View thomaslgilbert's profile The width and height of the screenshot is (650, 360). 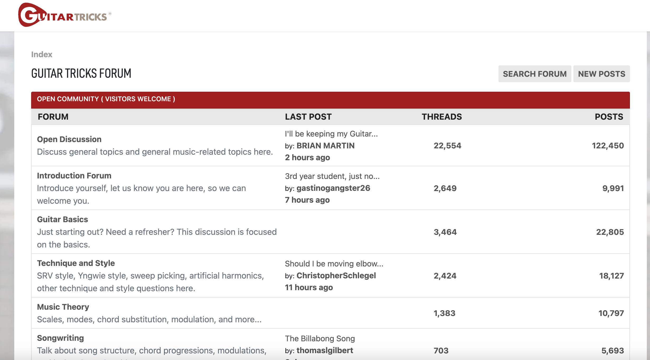325,351
